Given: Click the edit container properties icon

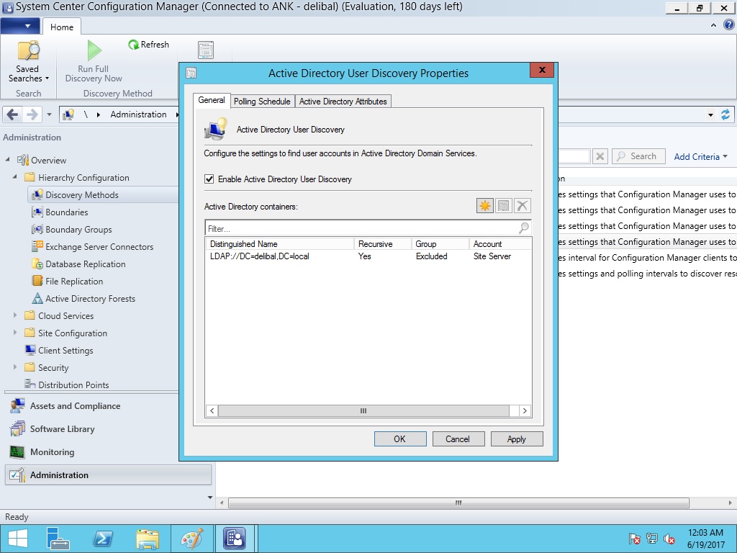Looking at the screenshot, I should pos(503,206).
